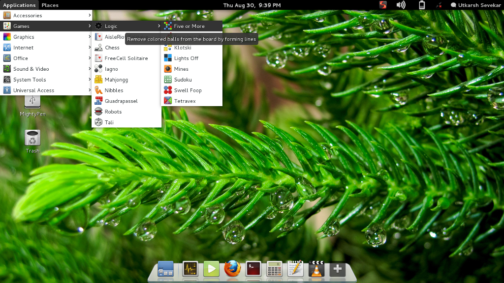504x283 pixels.
Task: Open VLC media player in the dock
Action: point(316,269)
